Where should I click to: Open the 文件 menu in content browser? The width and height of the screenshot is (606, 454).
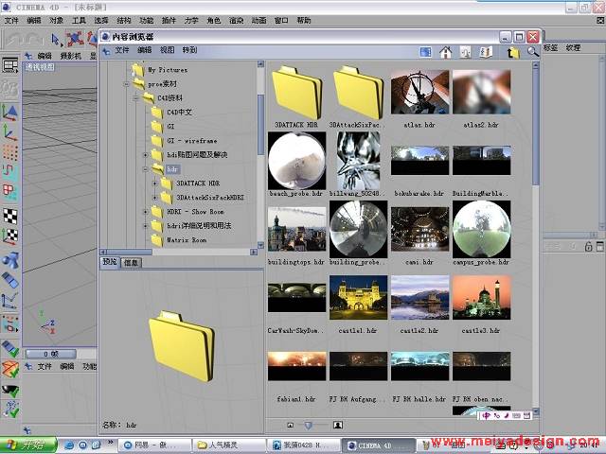coord(122,50)
